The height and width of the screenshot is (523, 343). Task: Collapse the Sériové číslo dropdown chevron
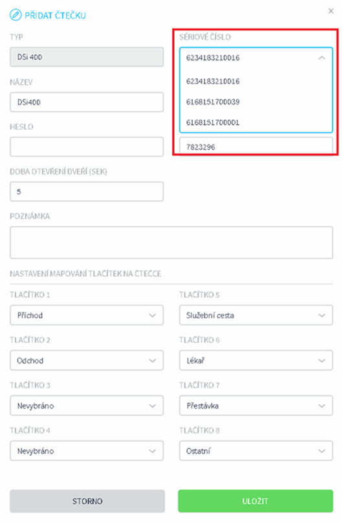(322, 58)
